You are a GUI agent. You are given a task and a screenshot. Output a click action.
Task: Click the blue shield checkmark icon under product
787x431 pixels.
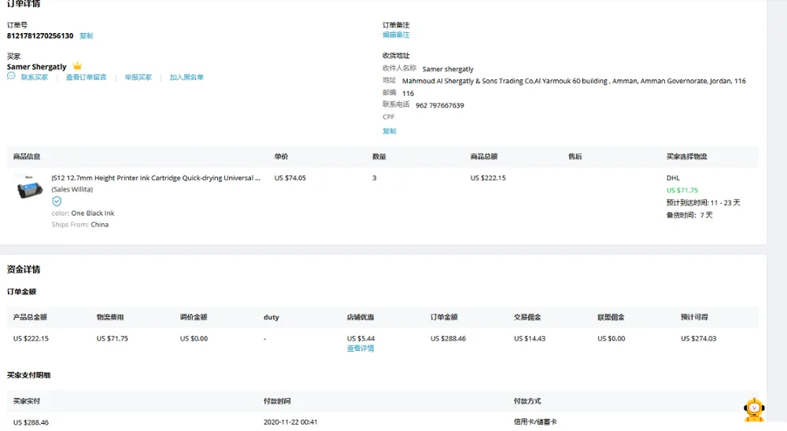[x=57, y=201]
